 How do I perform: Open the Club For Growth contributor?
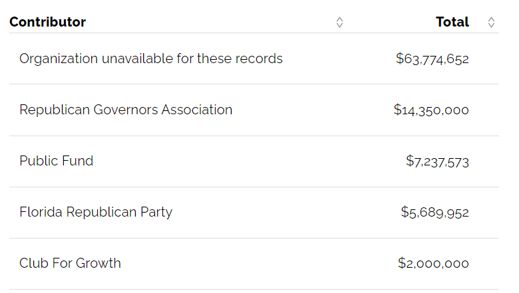[x=70, y=263]
